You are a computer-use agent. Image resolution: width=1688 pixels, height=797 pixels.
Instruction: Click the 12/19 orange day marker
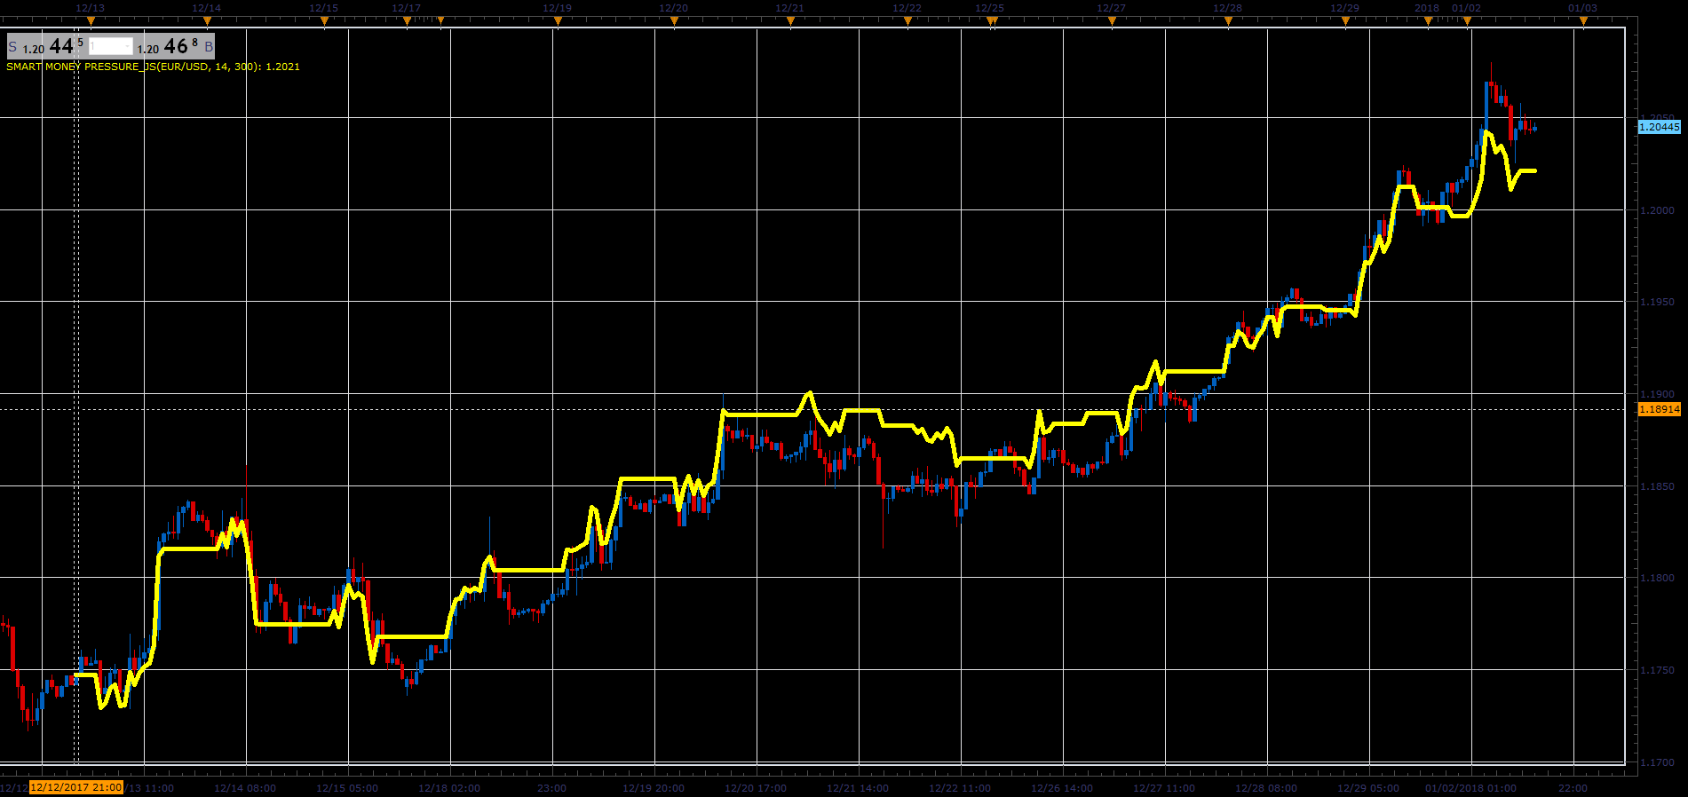558,22
